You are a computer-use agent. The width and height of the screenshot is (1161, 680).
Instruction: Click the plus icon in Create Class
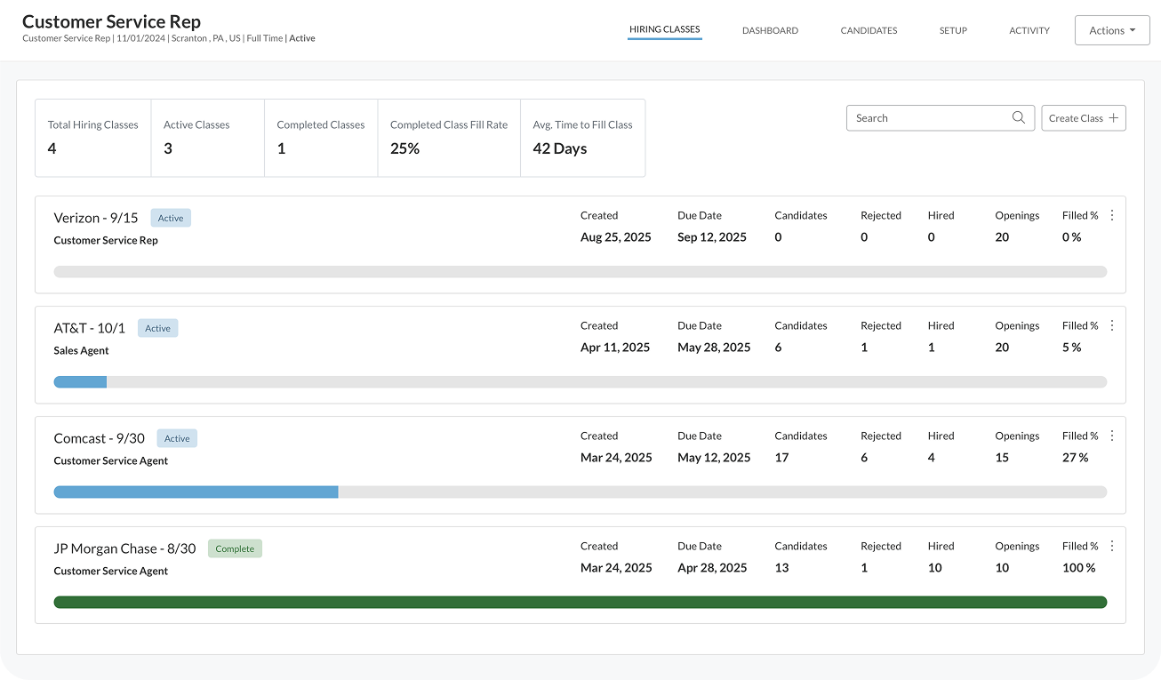[x=1113, y=118]
